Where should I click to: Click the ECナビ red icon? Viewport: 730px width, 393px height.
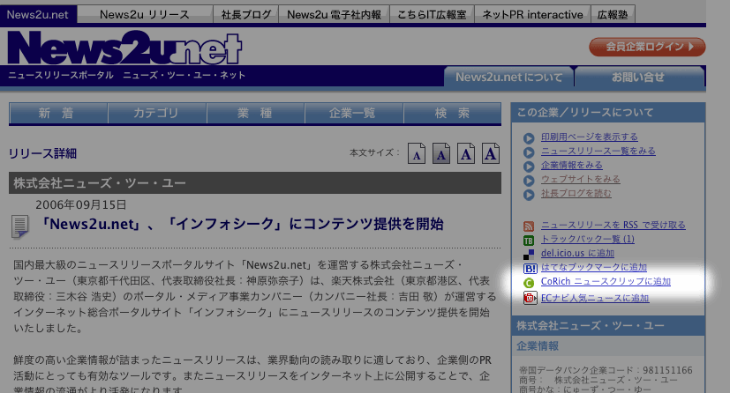pyautogui.click(x=529, y=298)
